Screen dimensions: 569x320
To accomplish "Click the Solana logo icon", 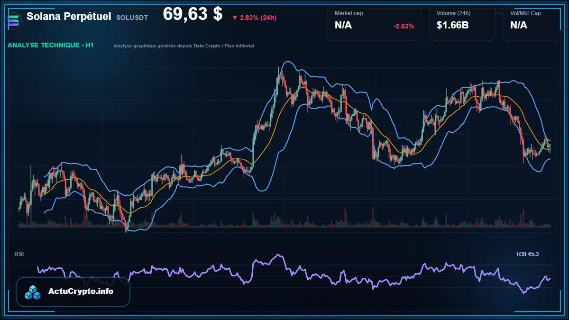I will pyautogui.click(x=14, y=22).
